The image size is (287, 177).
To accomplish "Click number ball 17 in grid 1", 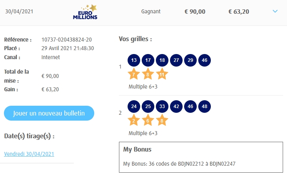I will tap(148, 60).
